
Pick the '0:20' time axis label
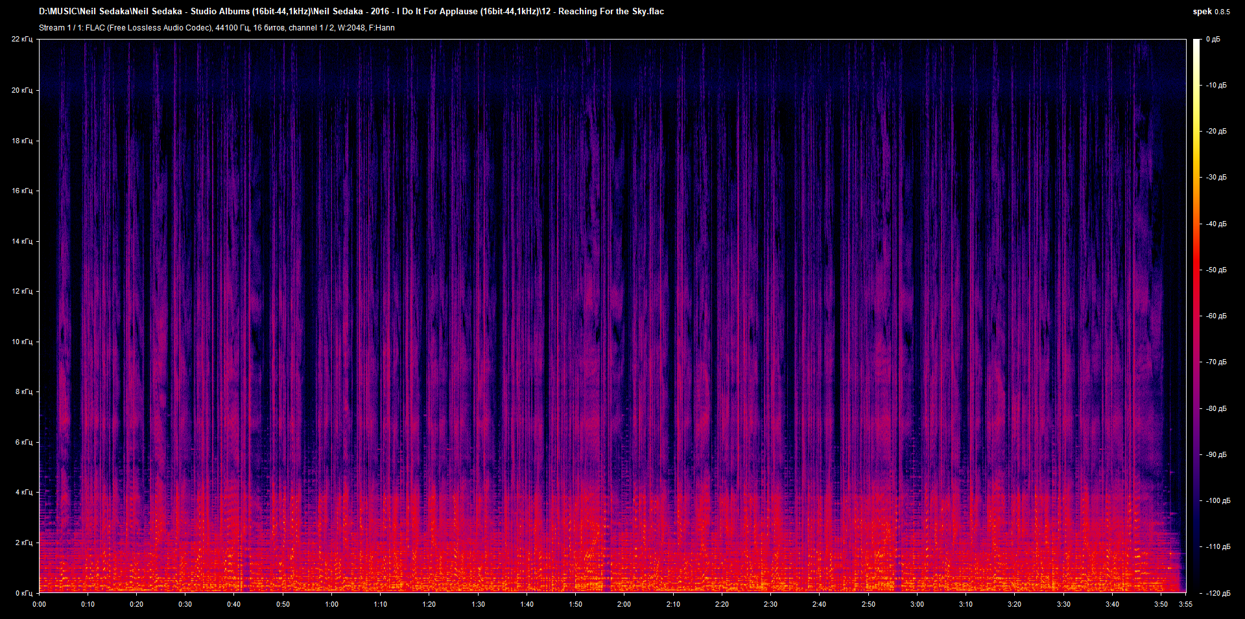137,604
